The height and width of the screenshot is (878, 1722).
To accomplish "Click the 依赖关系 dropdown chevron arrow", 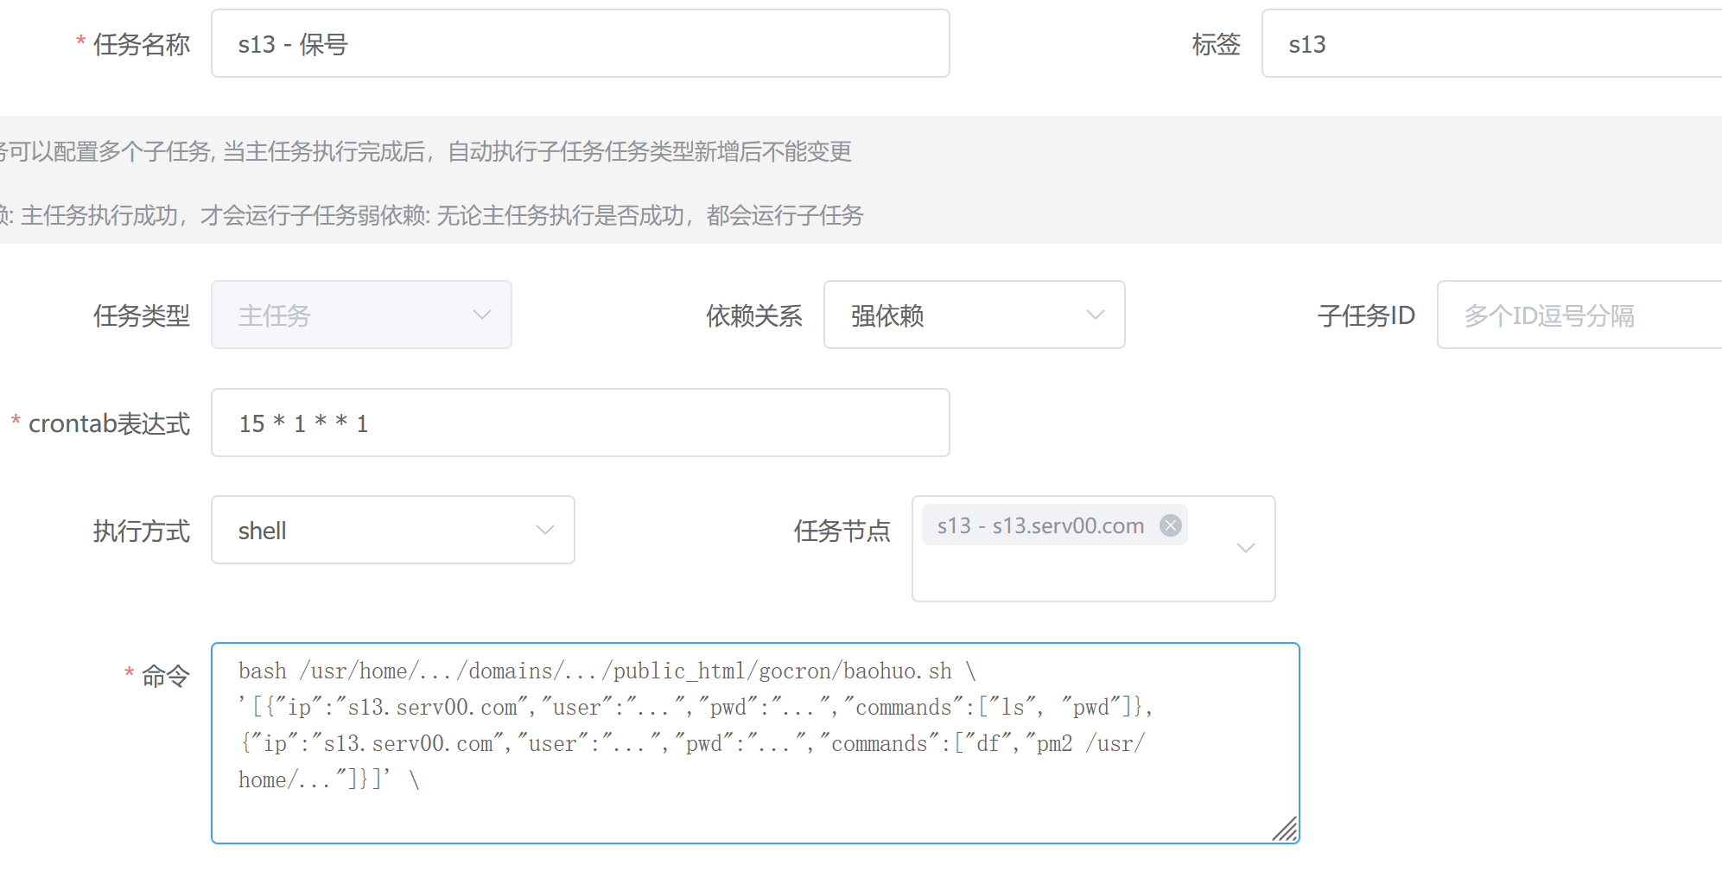I will (1095, 315).
